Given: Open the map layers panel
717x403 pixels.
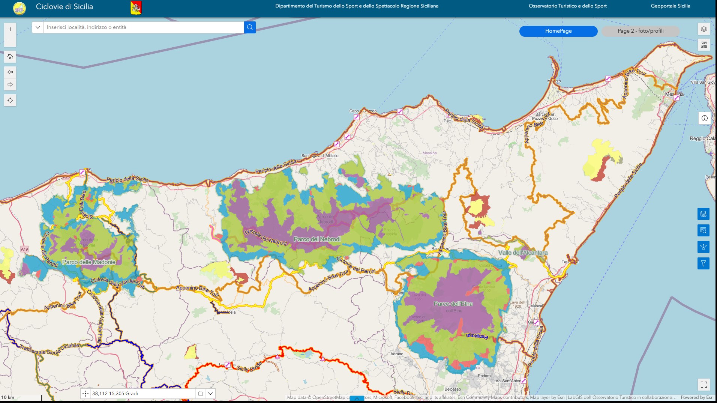Looking at the screenshot, I should tap(704, 29).
